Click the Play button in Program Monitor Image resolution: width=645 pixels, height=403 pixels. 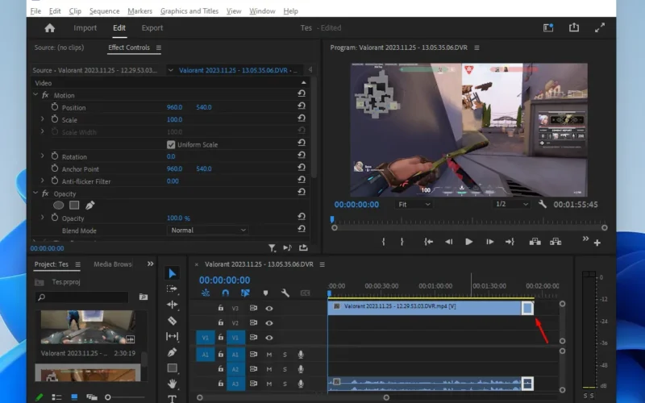click(468, 242)
